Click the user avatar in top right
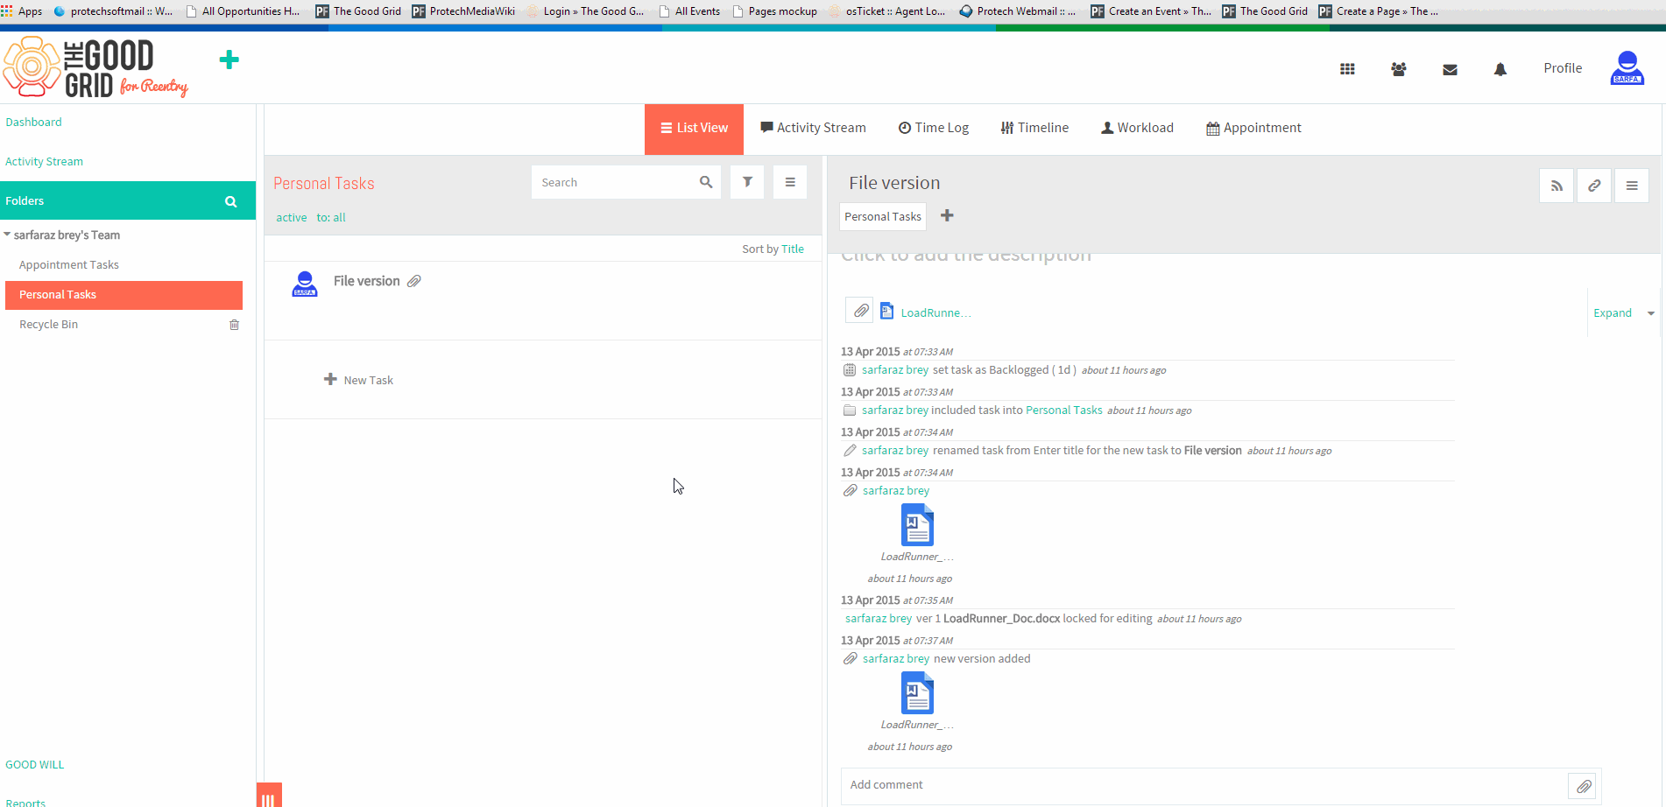The height and width of the screenshot is (807, 1666). (1627, 67)
